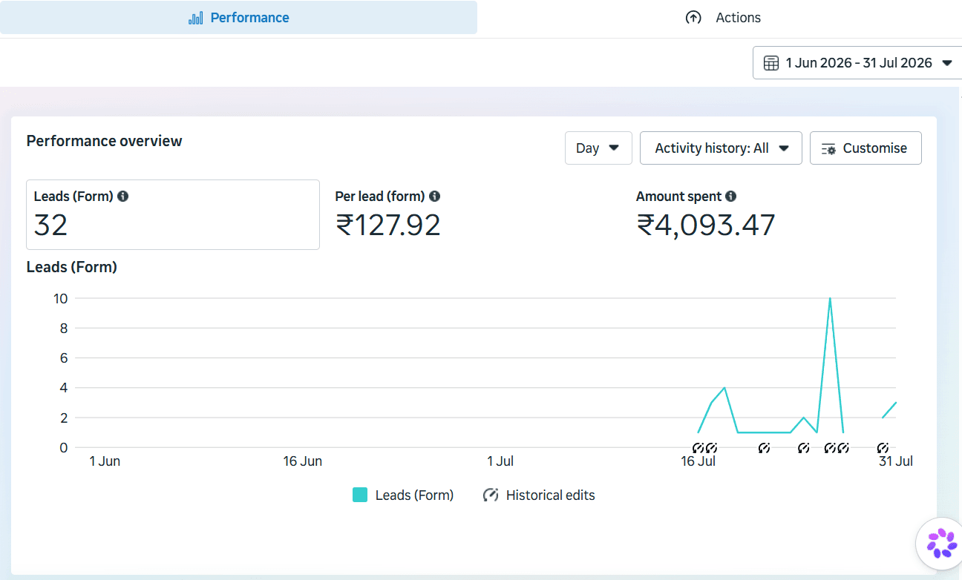Image resolution: width=962 pixels, height=580 pixels.
Task: Click the caret arrow in the date range selector
Action: pyautogui.click(x=947, y=63)
